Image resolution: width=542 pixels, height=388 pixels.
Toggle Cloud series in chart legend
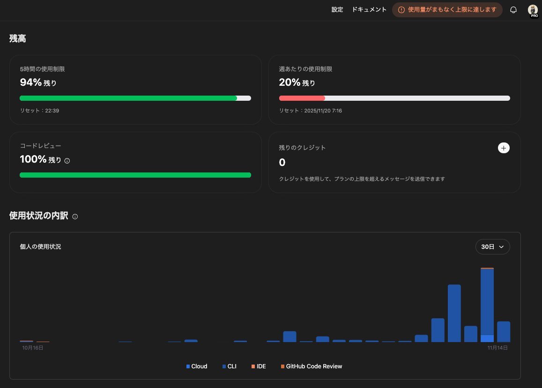197,366
